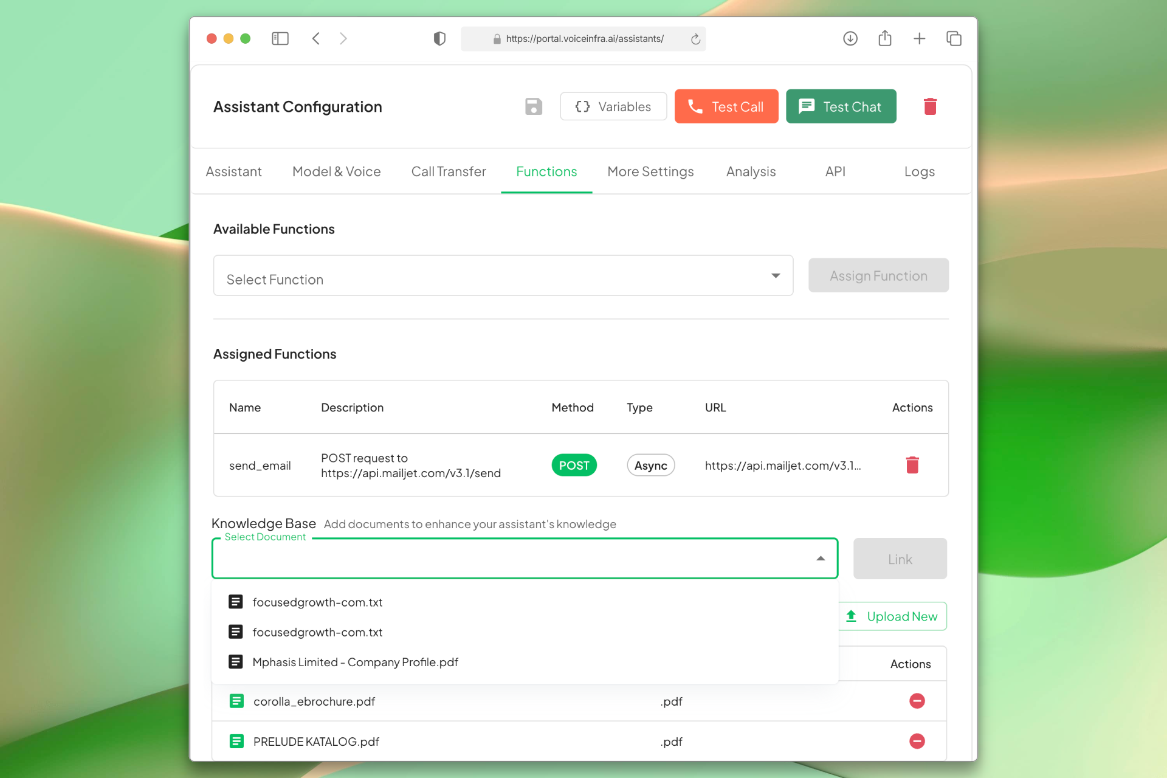Delete assistant with the red trash icon in the header
Screen dimensions: 1167x778
929,106
